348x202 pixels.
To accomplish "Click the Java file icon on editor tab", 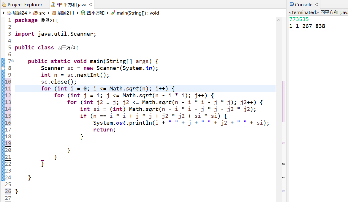I will tap(53, 4).
